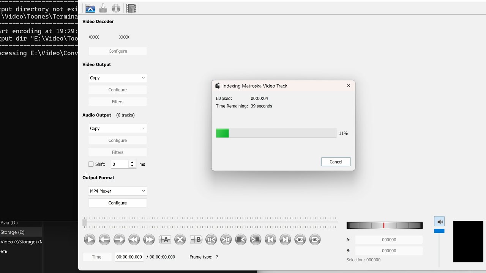Click the green indexing progress bar
This screenshot has height=273, width=486.
tap(276, 133)
